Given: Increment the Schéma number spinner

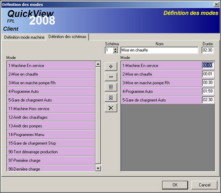Looking at the screenshot, I should pyautogui.click(x=115, y=49).
